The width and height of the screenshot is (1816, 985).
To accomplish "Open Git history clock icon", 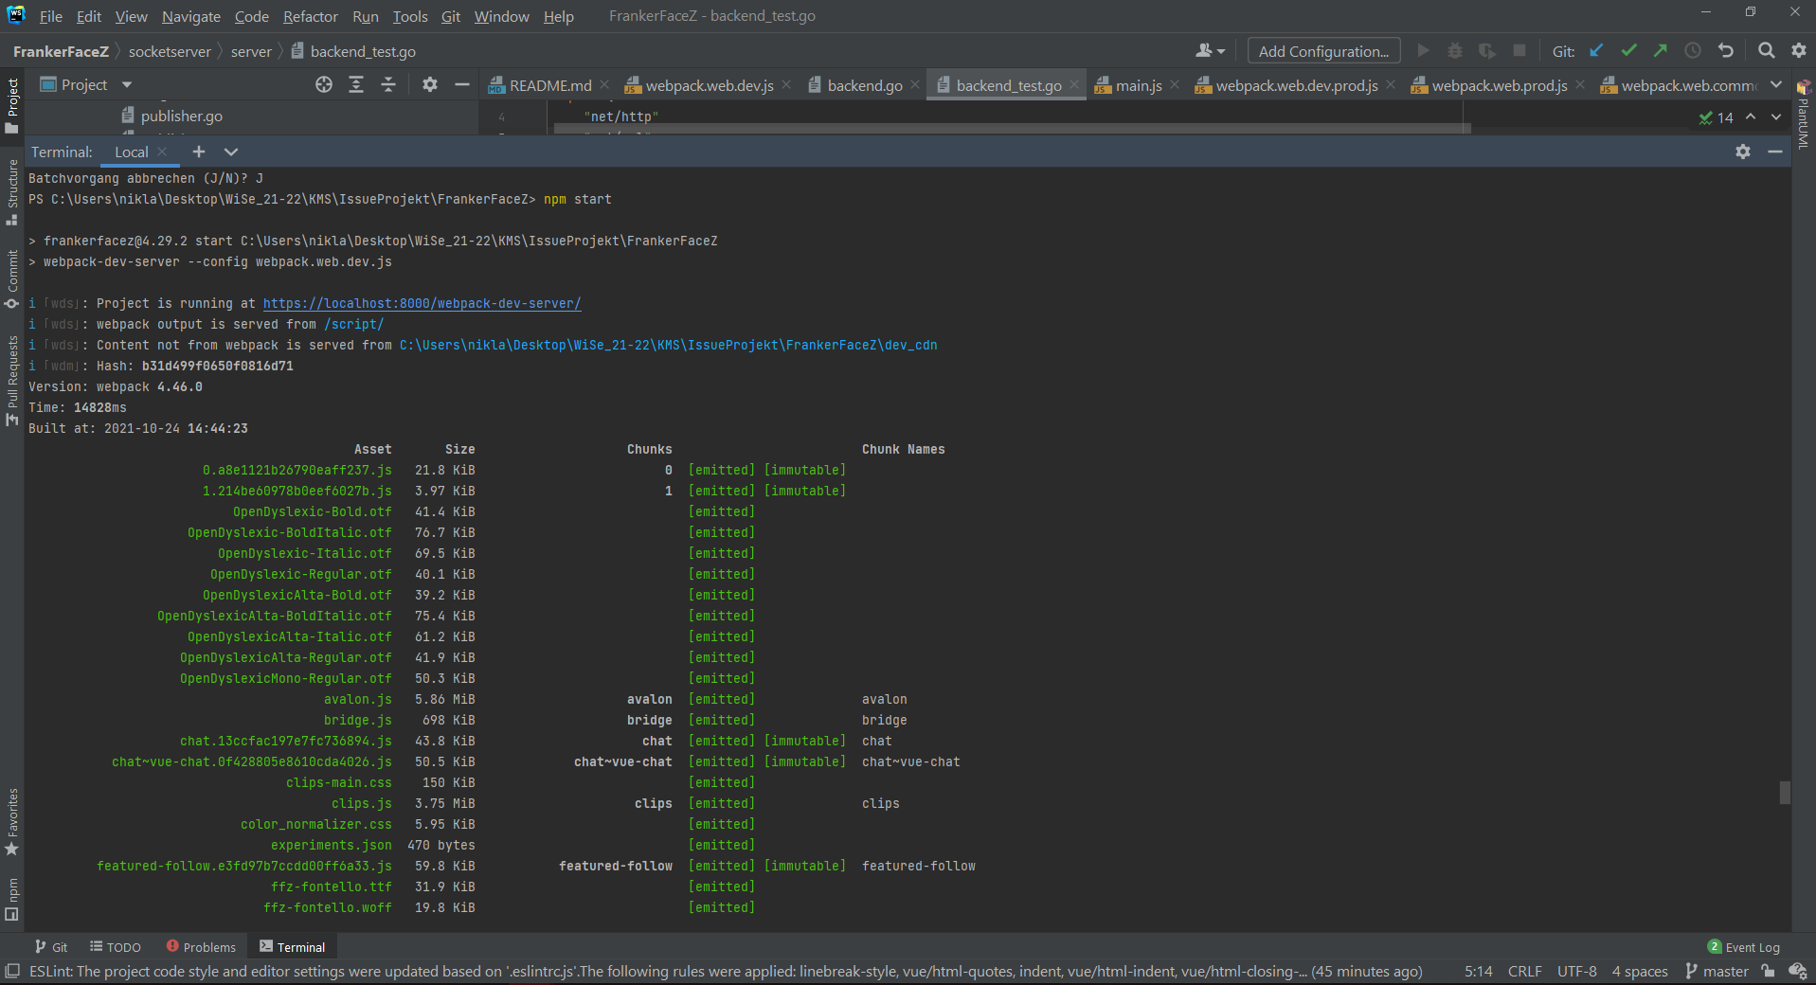I will click(x=1693, y=51).
